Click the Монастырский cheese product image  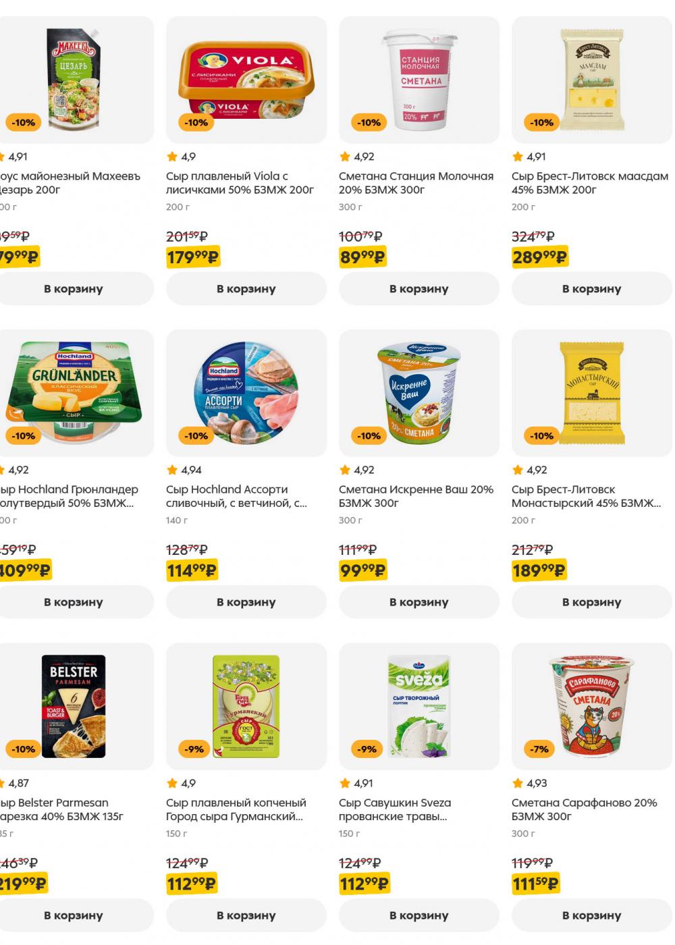pos(592,393)
